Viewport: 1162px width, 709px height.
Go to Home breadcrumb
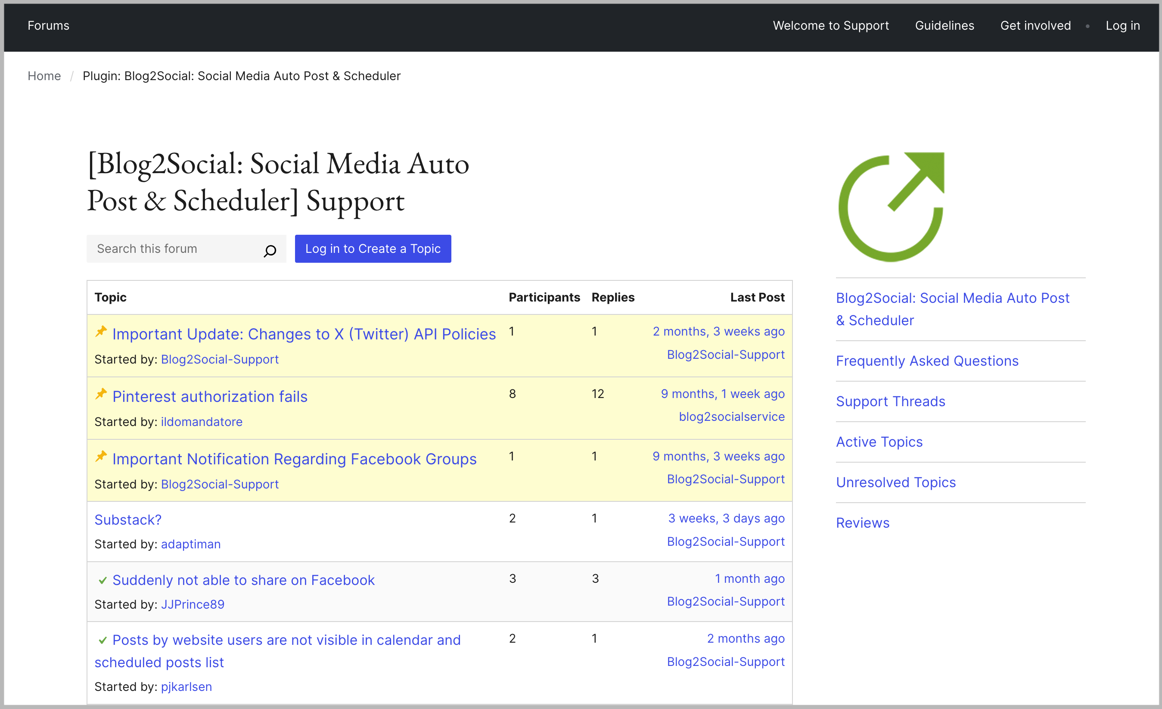[44, 76]
